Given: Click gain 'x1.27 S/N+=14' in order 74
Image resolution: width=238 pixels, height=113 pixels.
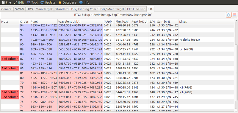Looking at the screenshot, I should click(167, 107).
